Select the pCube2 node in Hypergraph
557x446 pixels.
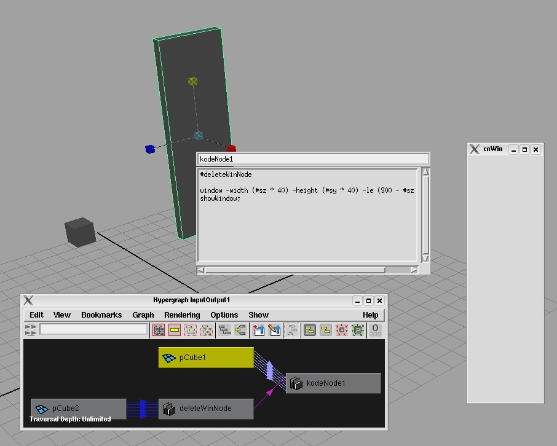pos(79,409)
